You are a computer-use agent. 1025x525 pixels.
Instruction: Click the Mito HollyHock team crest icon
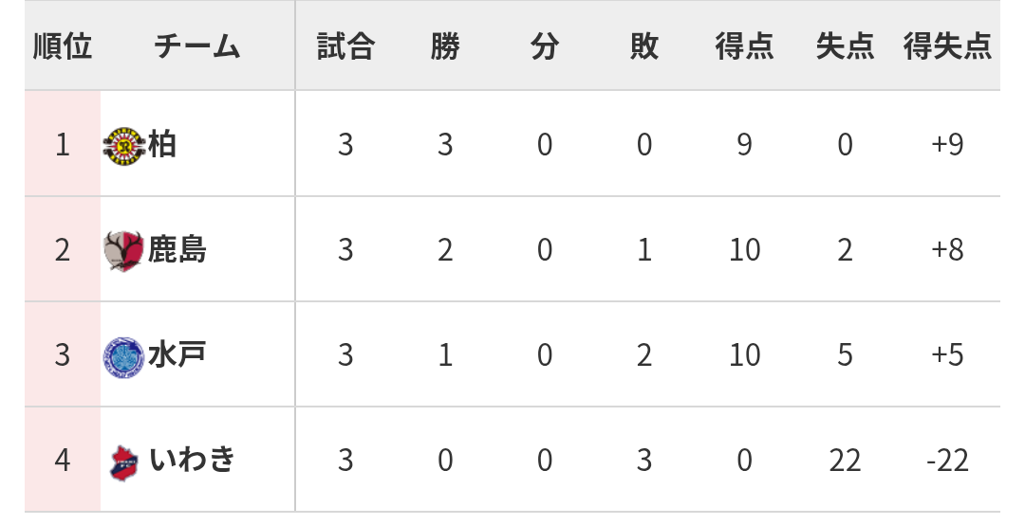click(x=124, y=356)
